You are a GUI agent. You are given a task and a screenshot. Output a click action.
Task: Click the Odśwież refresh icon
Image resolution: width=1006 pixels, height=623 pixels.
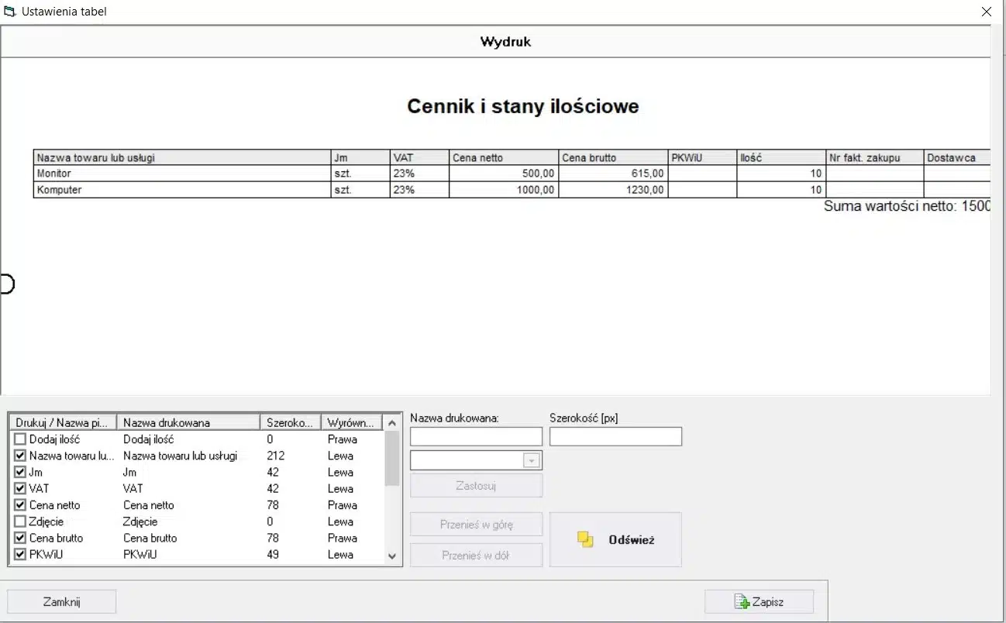click(x=585, y=539)
